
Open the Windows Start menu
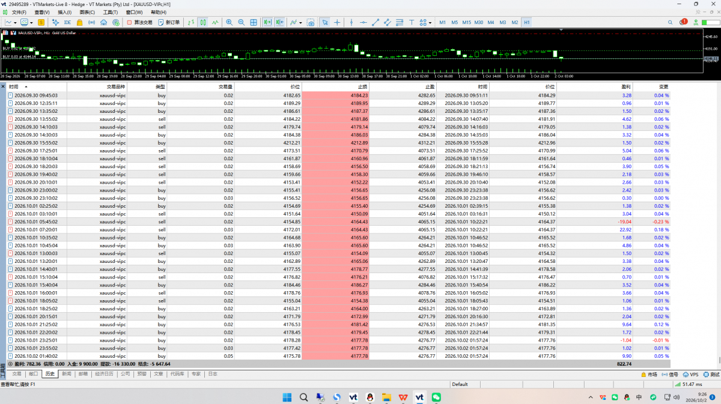coord(287,397)
